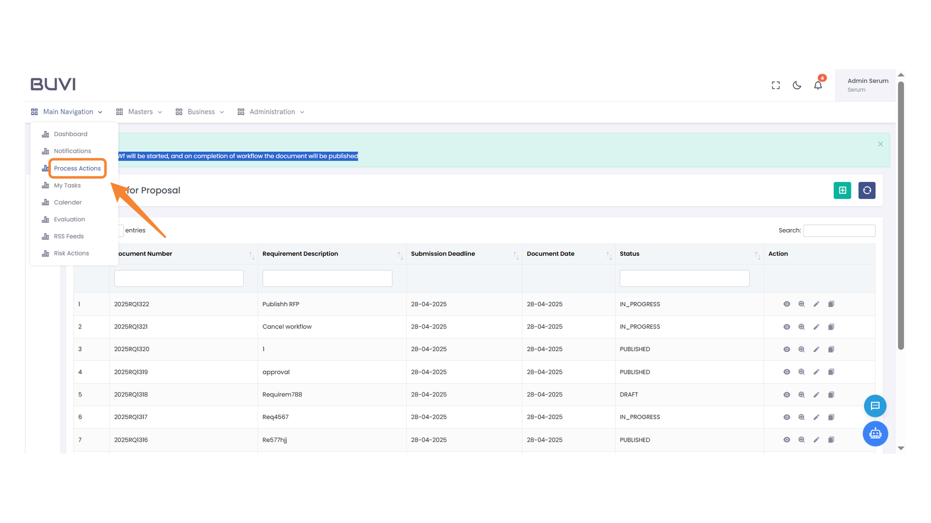Expand the Business navigation dropdown

pos(201,111)
